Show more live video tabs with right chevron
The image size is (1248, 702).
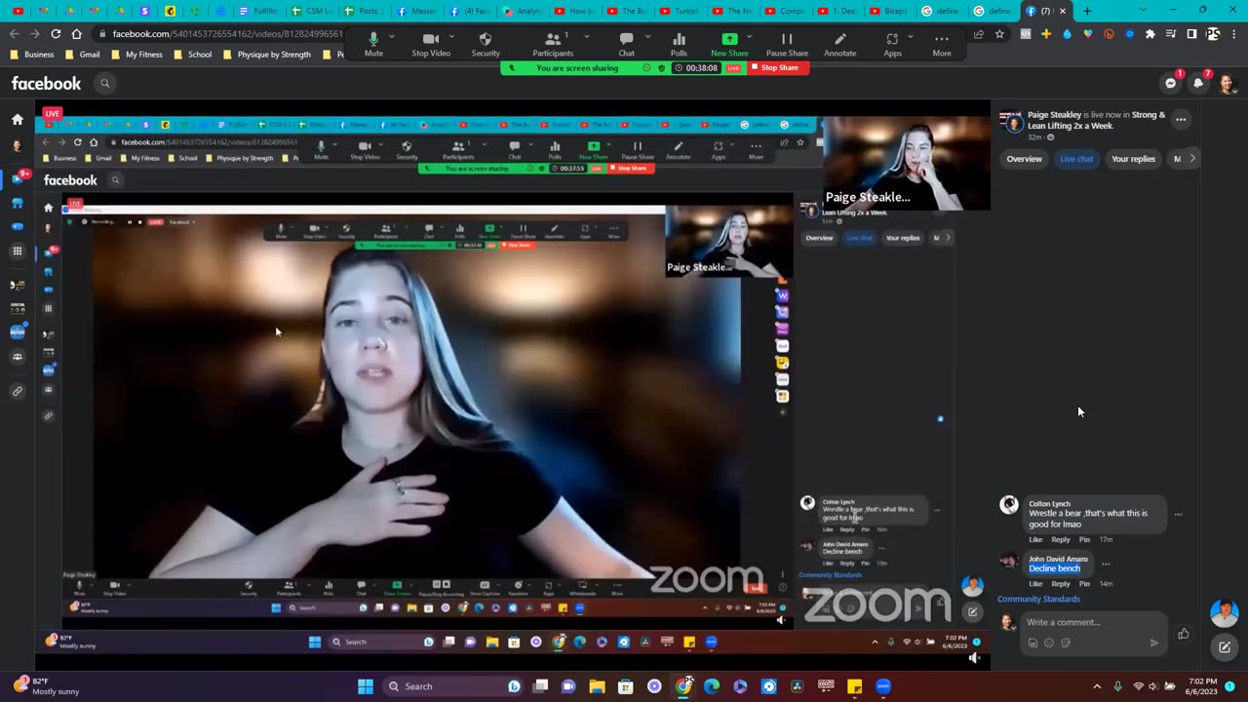pyautogui.click(x=1191, y=159)
